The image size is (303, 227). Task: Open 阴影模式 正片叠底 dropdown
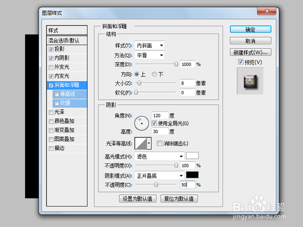(159, 176)
